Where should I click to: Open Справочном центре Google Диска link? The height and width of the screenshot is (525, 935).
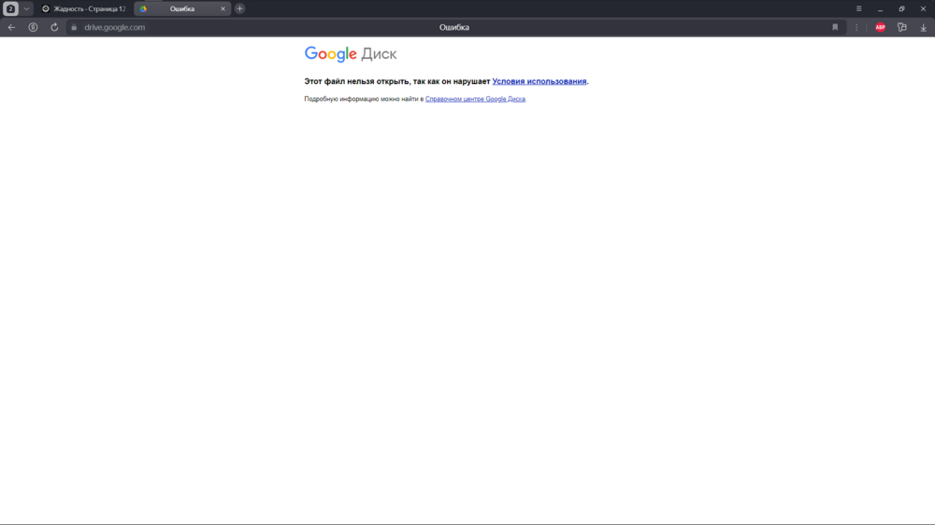(x=475, y=99)
